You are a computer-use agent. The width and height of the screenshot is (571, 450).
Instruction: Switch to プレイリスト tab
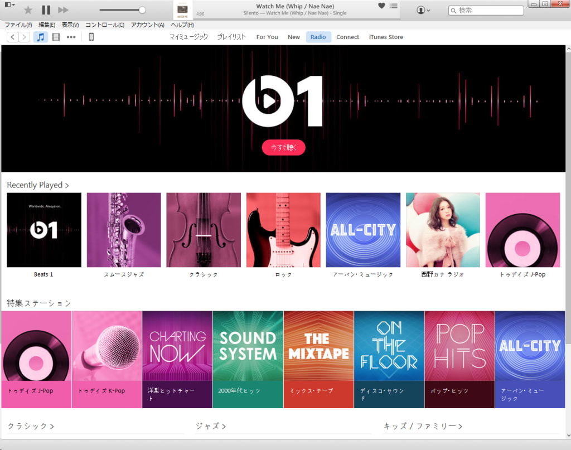(231, 37)
